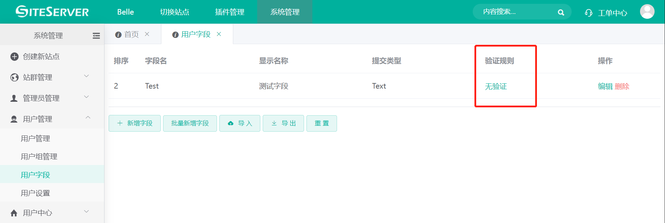
Task: Click 编辑 link for Test field
Action: point(605,86)
